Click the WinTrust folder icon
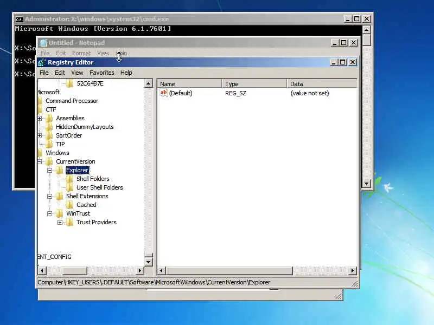This screenshot has height=325, width=434. 60,213
